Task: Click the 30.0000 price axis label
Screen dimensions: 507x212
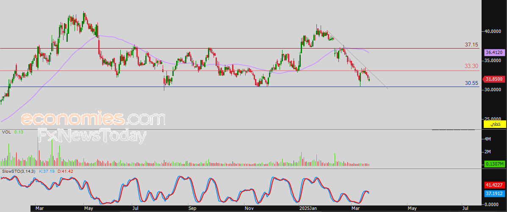Action: (493, 90)
